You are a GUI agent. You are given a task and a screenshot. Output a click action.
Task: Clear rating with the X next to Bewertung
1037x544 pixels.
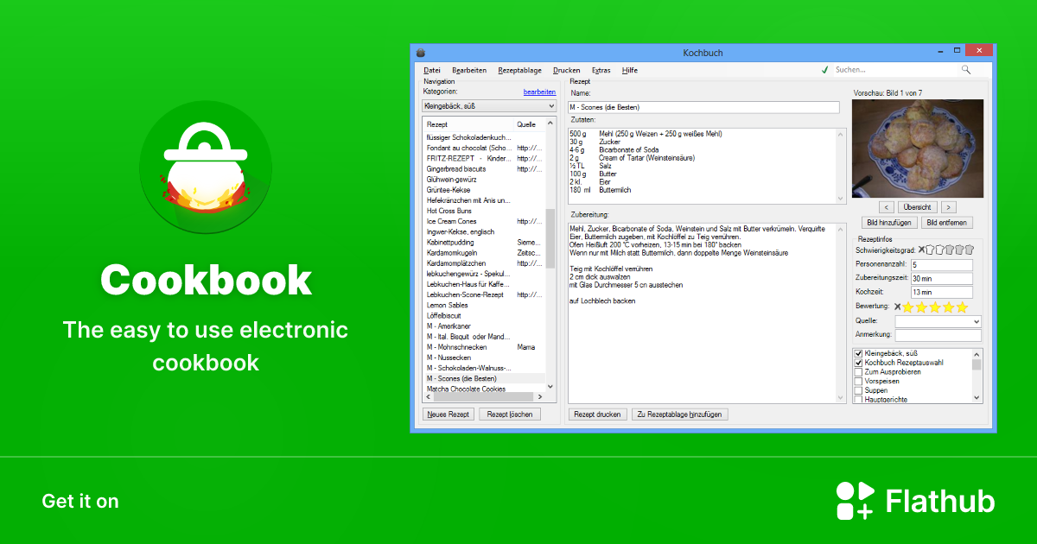pyautogui.click(x=897, y=307)
